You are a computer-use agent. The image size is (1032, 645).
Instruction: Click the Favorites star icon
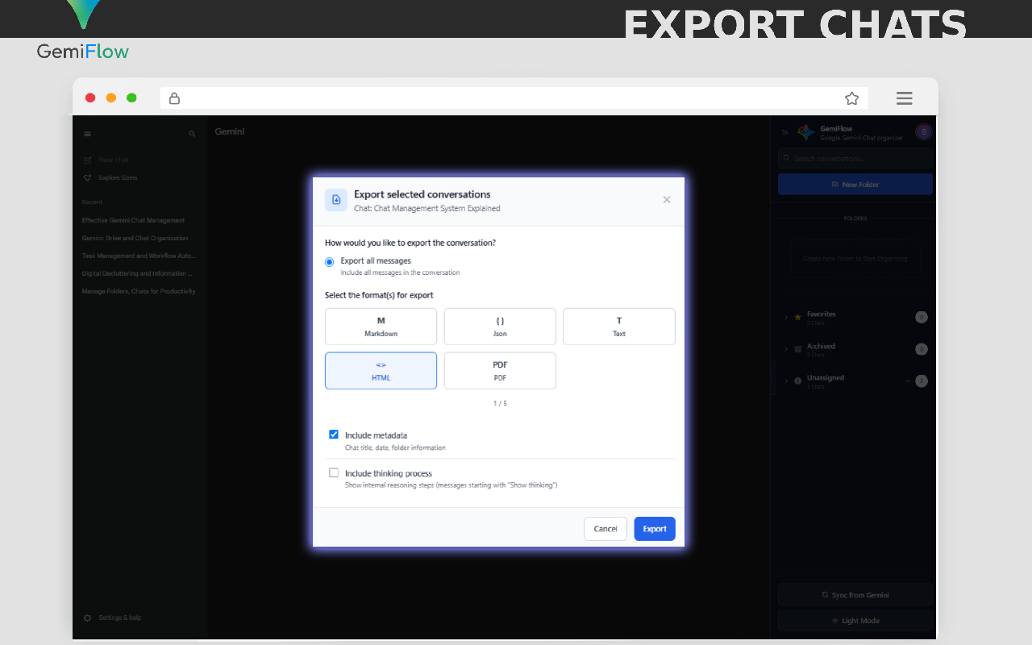pyautogui.click(x=798, y=318)
